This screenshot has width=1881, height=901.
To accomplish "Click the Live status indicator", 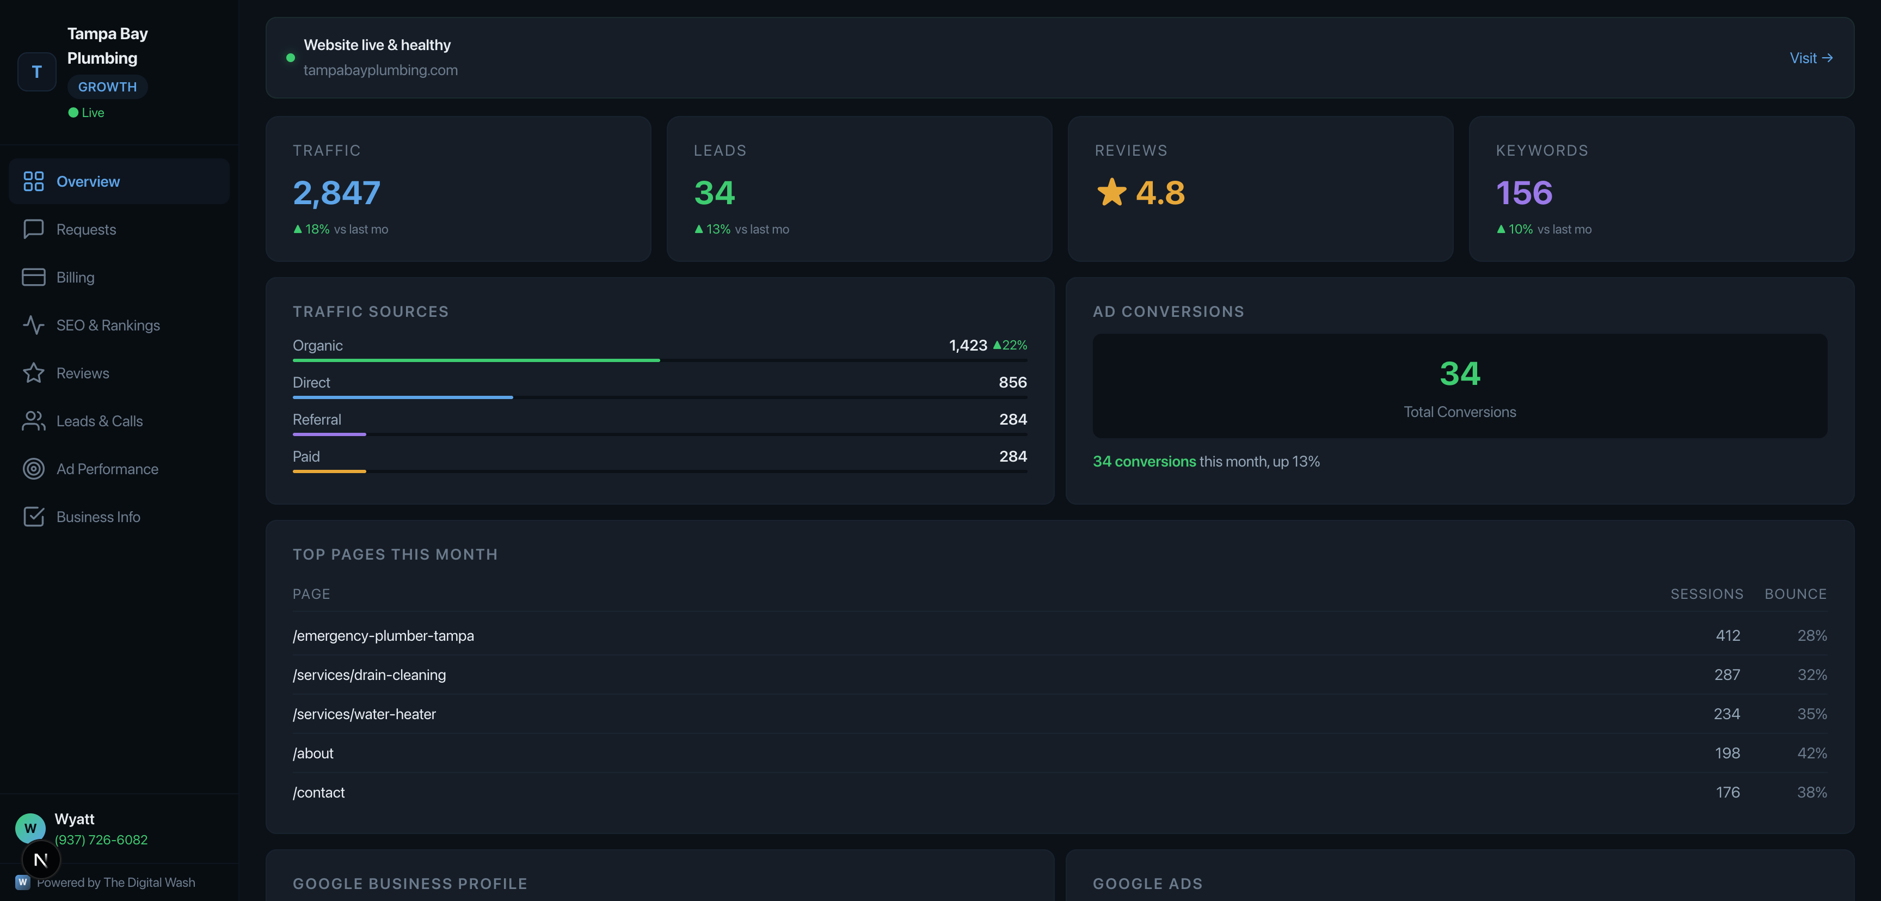I will click(x=86, y=112).
